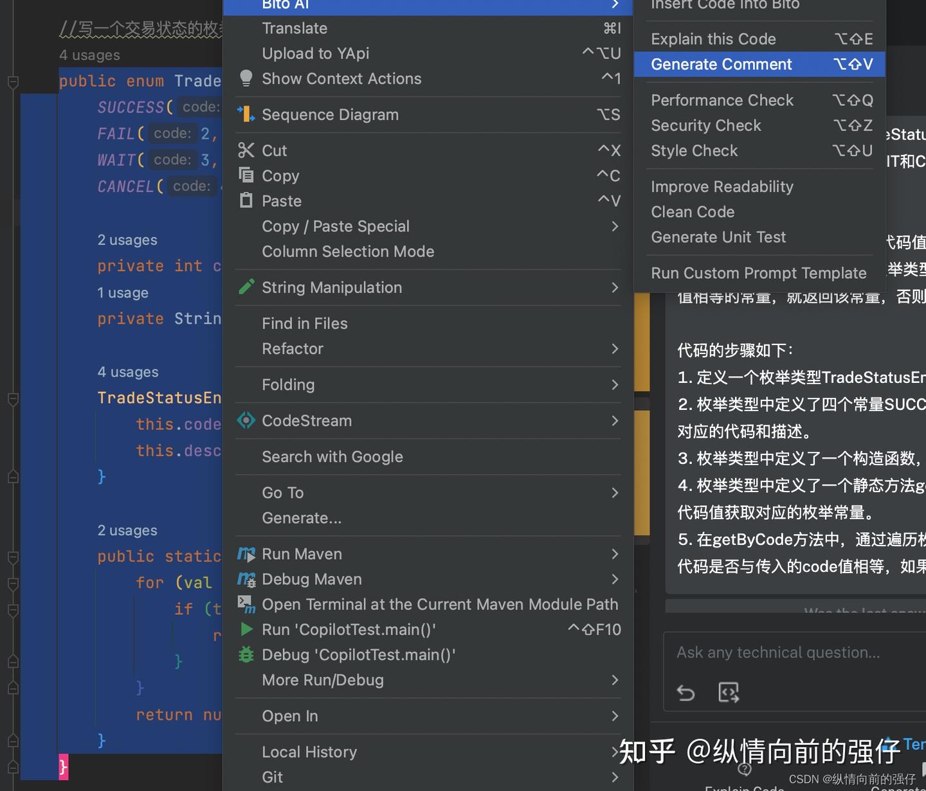
Task: Select the Cut scissors icon
Action: [246, 150]
